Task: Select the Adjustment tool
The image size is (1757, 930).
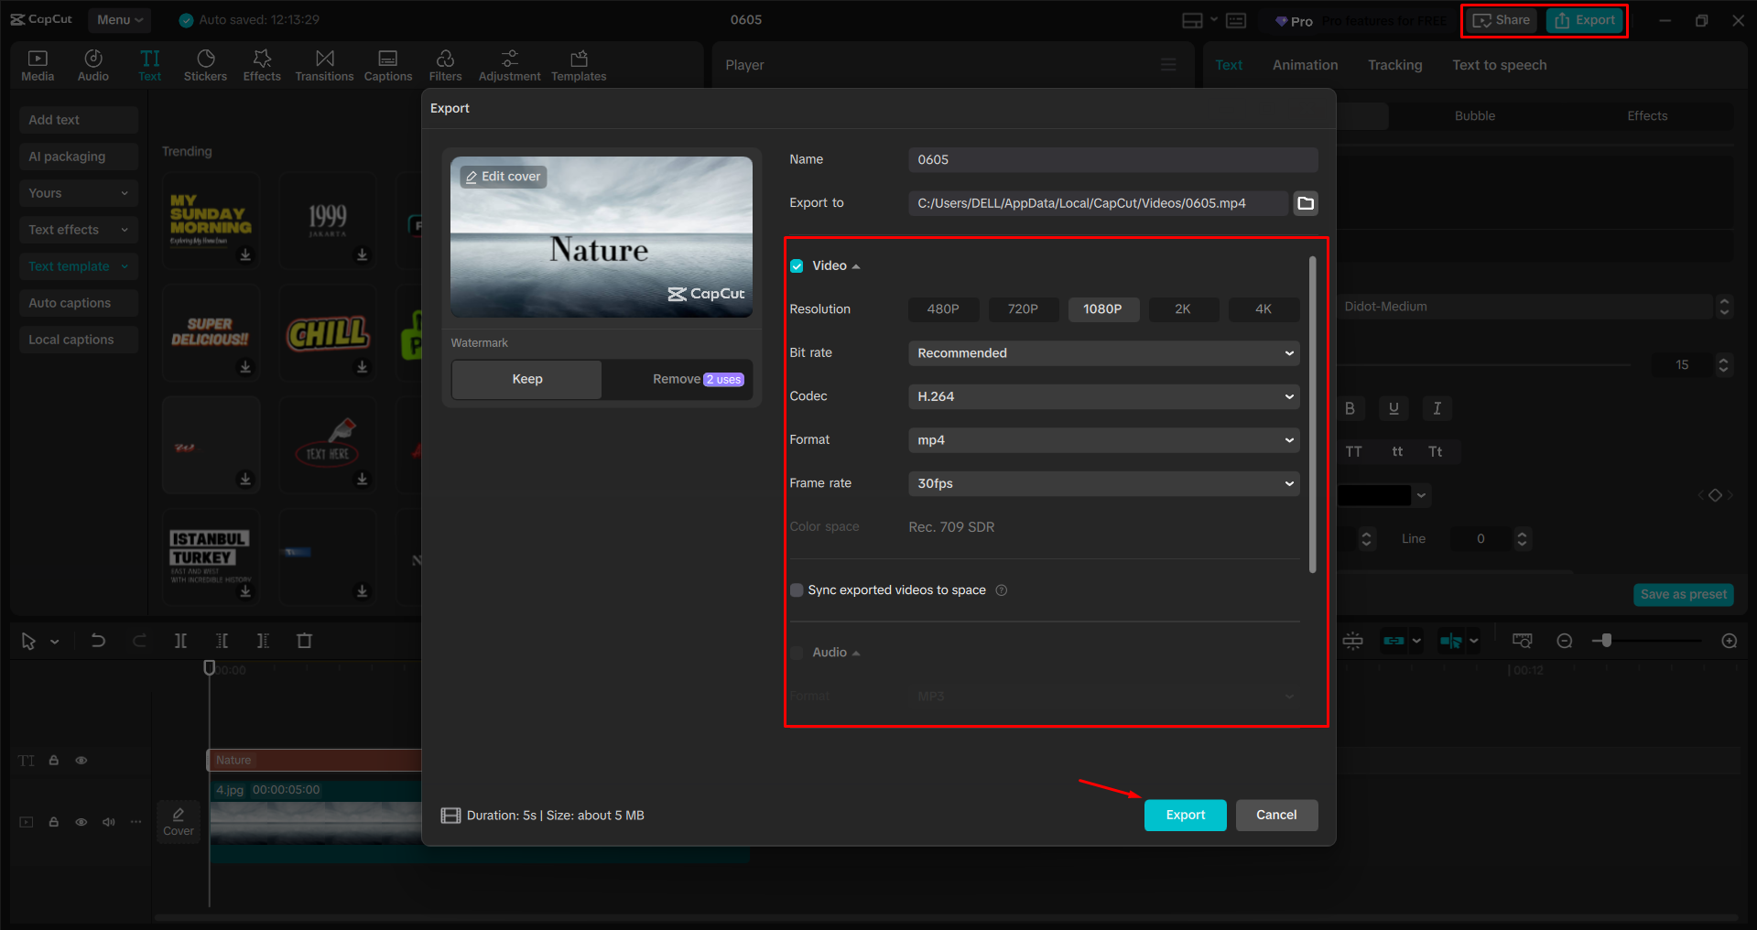Action: 509,64
